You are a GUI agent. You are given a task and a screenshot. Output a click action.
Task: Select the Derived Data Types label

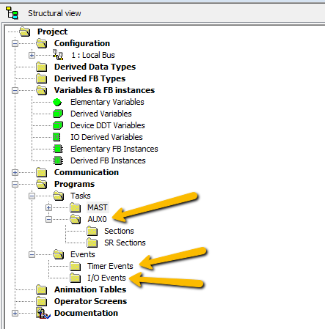click(95, 67)
